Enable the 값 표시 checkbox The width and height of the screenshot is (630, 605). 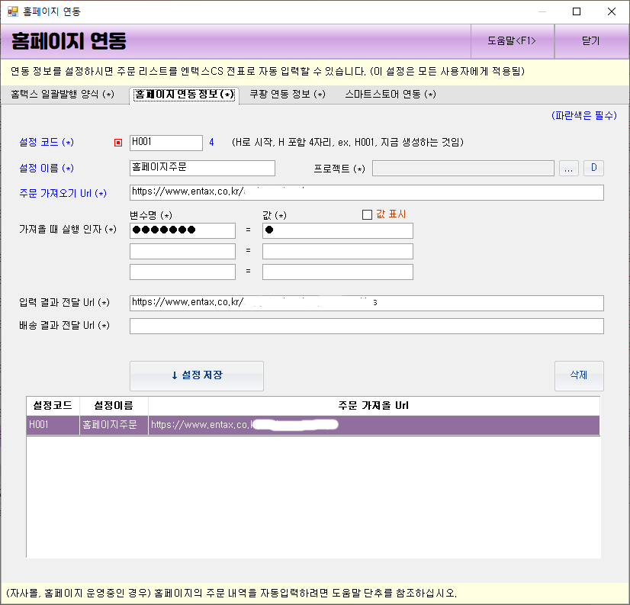(x=367, y=214)
